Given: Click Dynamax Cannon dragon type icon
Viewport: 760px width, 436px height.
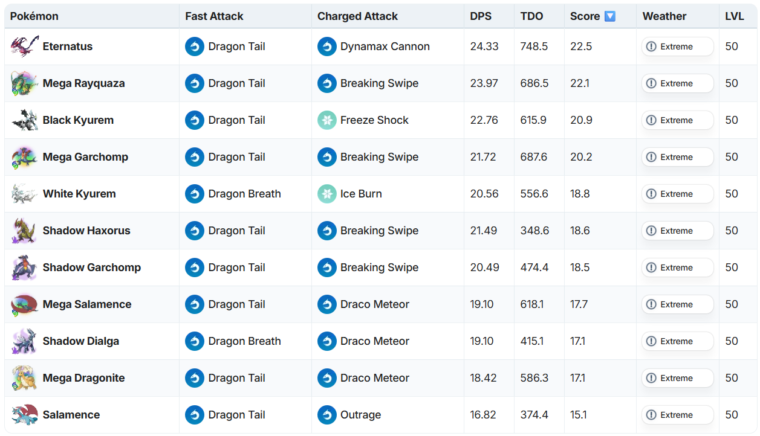Looking at the screenshot, I should 327,46.
